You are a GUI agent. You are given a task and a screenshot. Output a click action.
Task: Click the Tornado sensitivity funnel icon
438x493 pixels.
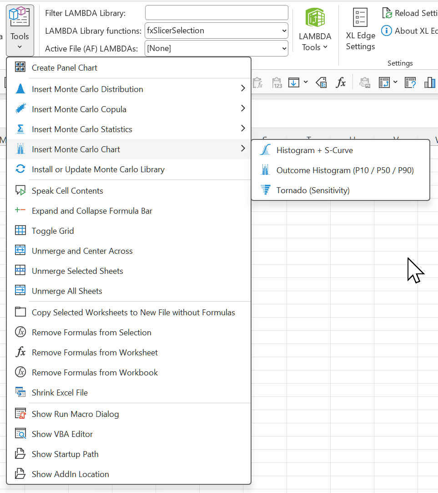coord(265,190)
